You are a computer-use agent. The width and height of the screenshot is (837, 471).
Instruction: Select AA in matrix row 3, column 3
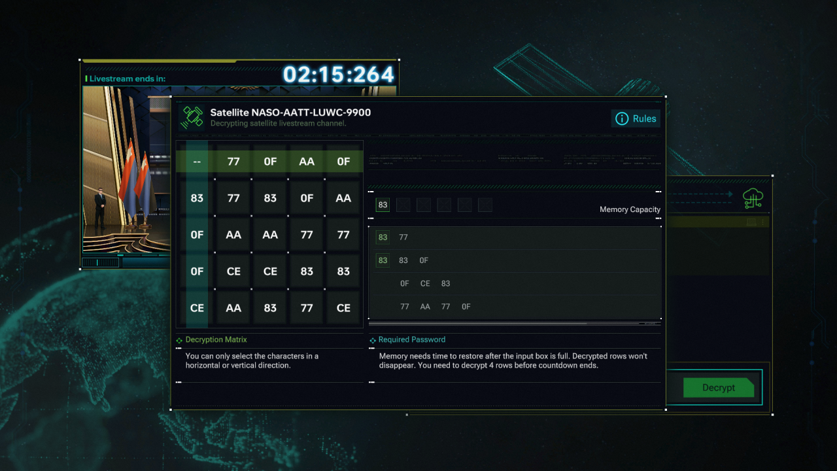click(270, 235)
